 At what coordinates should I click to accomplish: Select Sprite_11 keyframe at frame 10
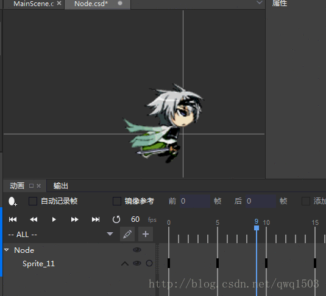pos(266,263)
